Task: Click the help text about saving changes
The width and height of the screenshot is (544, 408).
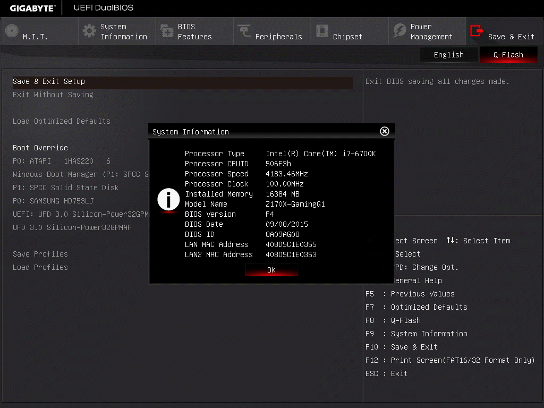Action: coord(437,81)
